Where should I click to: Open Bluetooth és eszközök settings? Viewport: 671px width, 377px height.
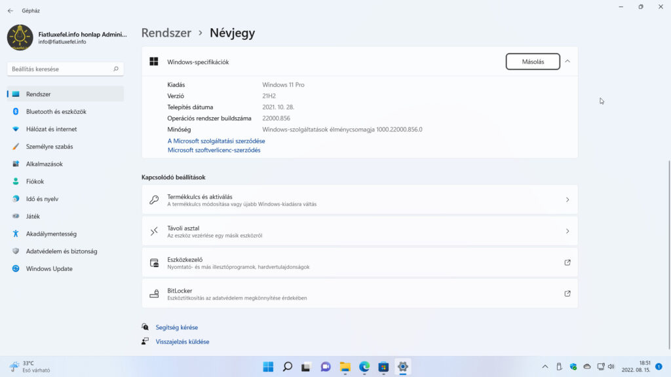tap(66, 111)
